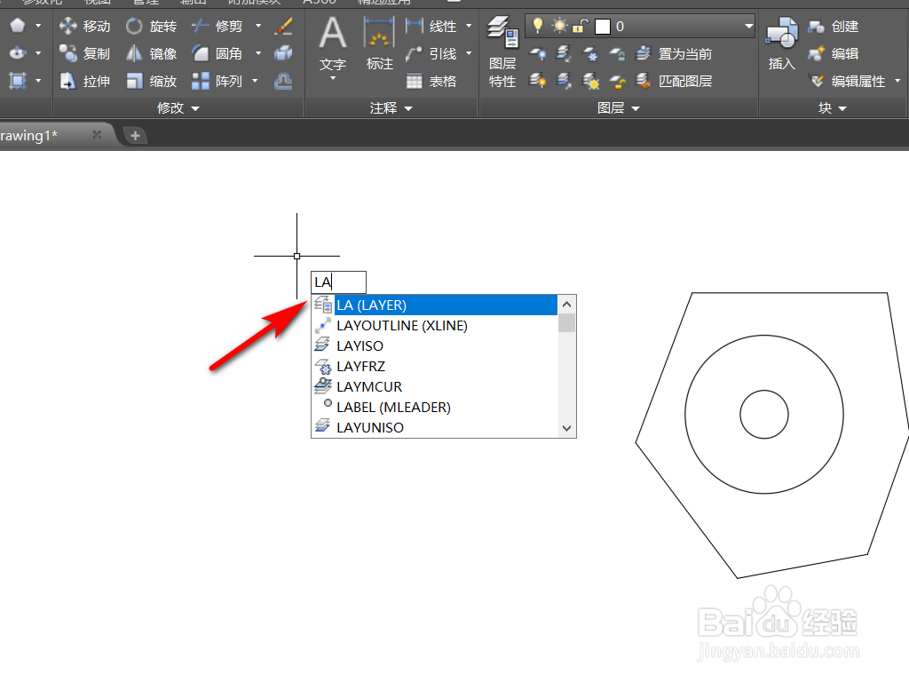Click the layer Freeze icon
This screenshot has height=682, width=909.
tap(590, 54)
